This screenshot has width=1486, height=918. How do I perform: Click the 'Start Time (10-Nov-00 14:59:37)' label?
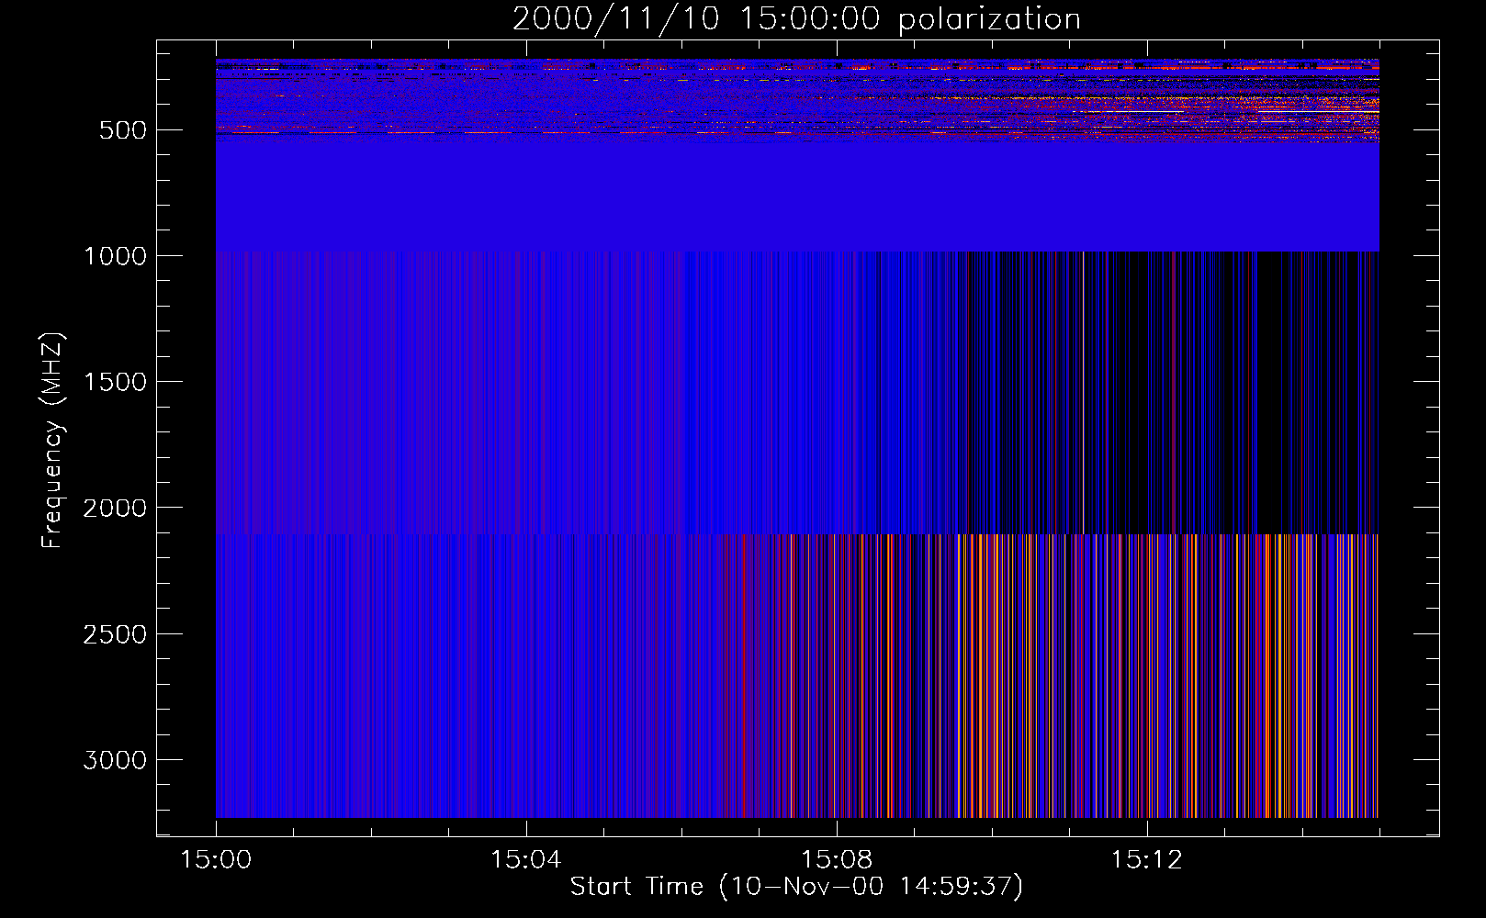coord(796,887)
